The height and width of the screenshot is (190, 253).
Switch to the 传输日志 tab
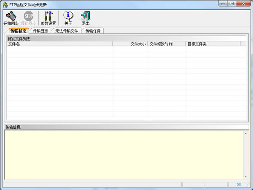tap(40, 31)
